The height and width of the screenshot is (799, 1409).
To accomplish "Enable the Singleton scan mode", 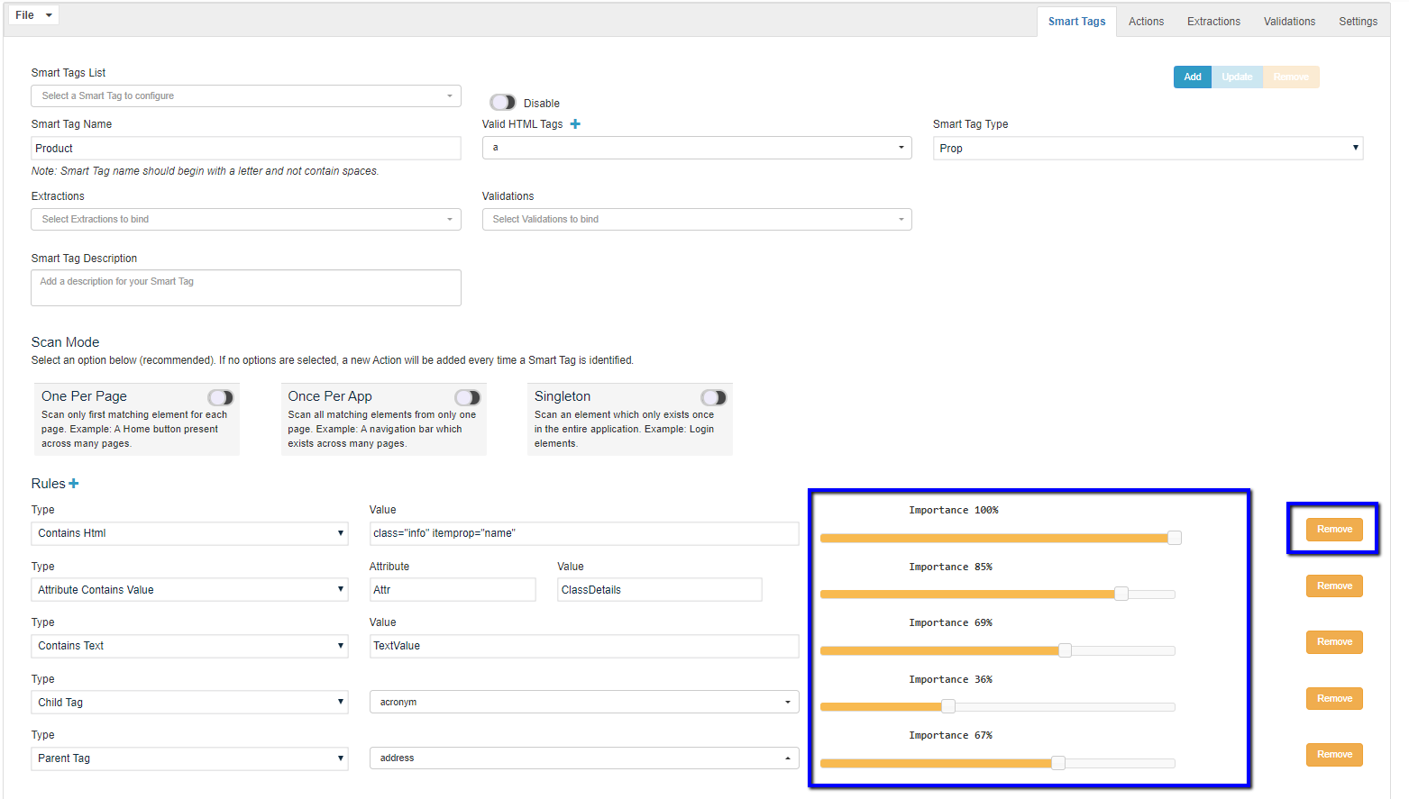I will [x=714, y=397].
